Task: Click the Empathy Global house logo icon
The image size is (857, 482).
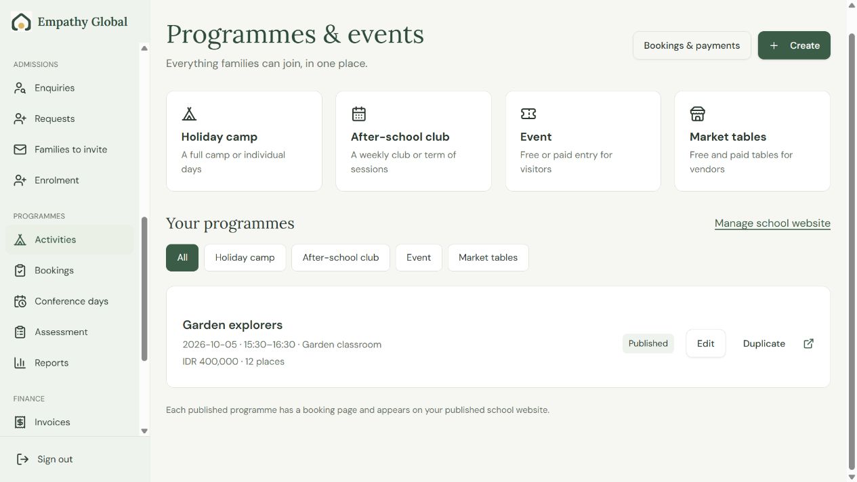Action: pos(22,22)
